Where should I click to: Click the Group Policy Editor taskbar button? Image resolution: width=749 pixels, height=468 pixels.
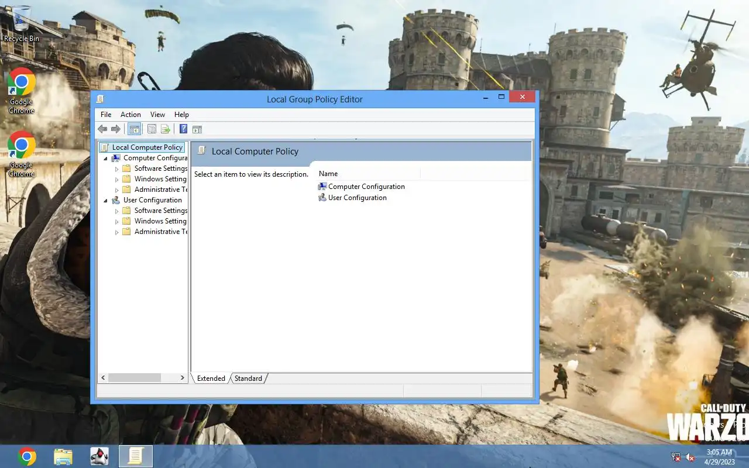pyautogui.click(x=136, y=456)
